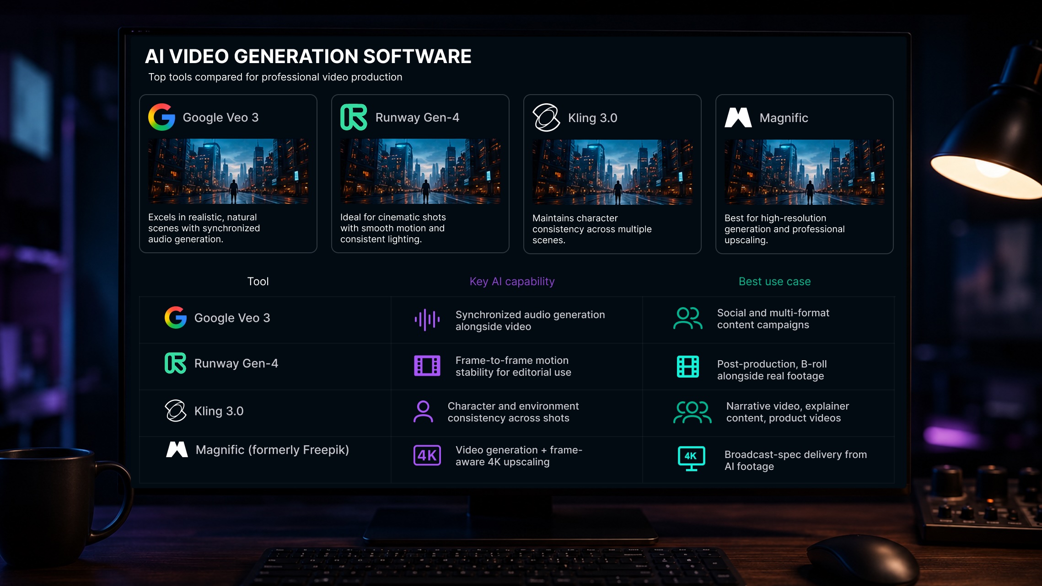Click the purple film strip icon

point(427,366)
